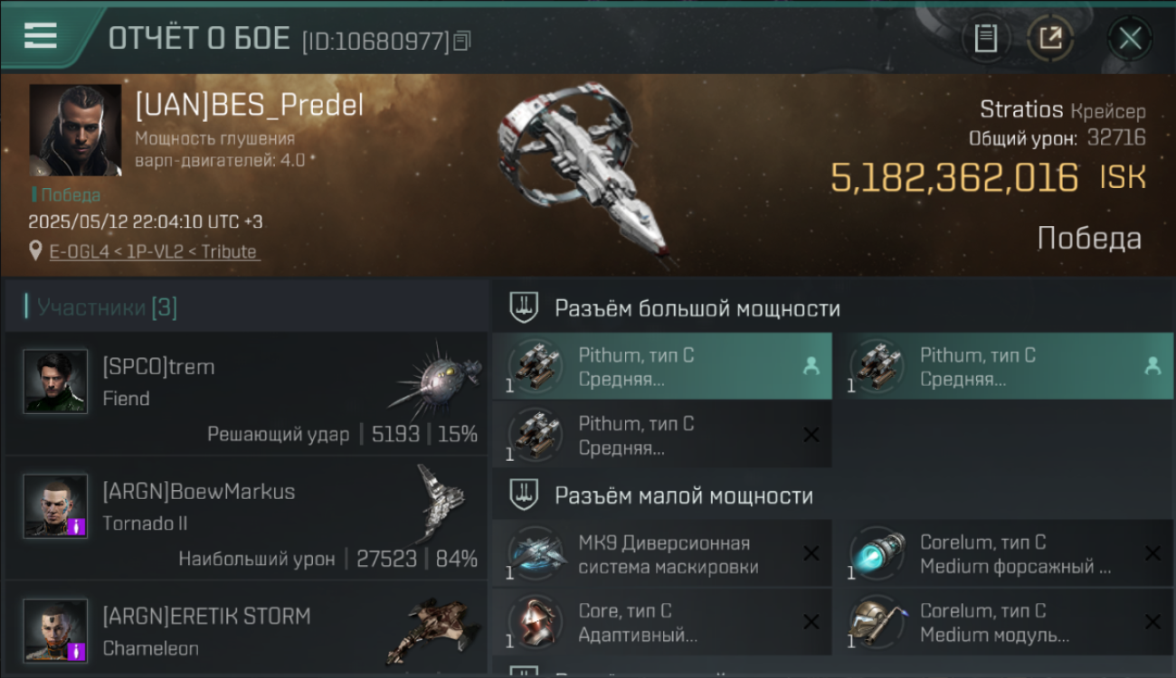Screen dimensions: 1176x678
Task: Copy the battle report ID icon
Action: tap(462, 41)
